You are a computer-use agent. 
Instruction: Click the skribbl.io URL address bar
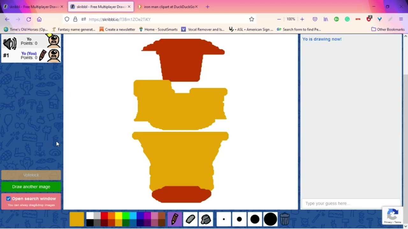pos(159,19)
